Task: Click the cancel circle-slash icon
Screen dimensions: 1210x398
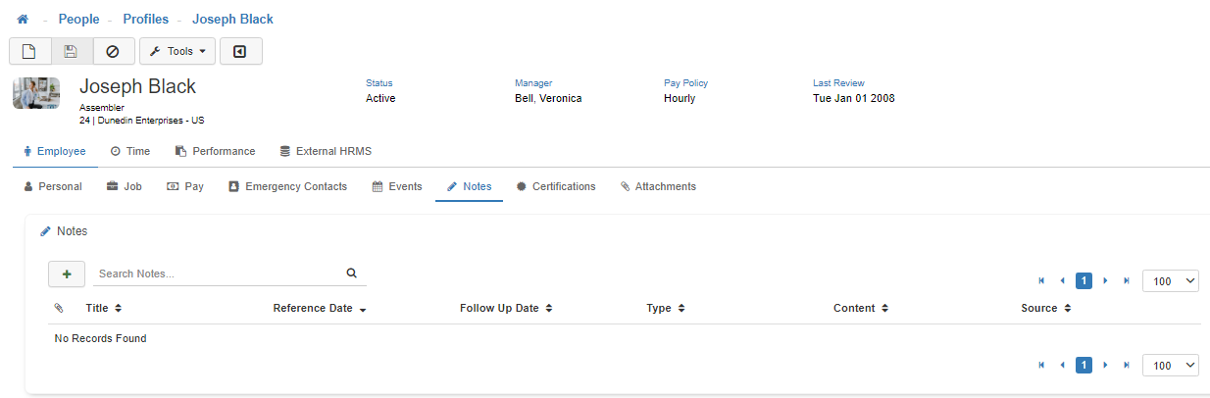Action: tap(113, 51)
